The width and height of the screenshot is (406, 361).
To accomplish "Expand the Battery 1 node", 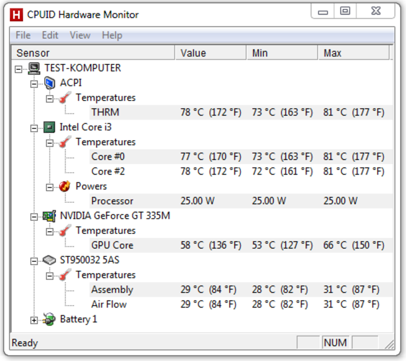I will (34, 321).
